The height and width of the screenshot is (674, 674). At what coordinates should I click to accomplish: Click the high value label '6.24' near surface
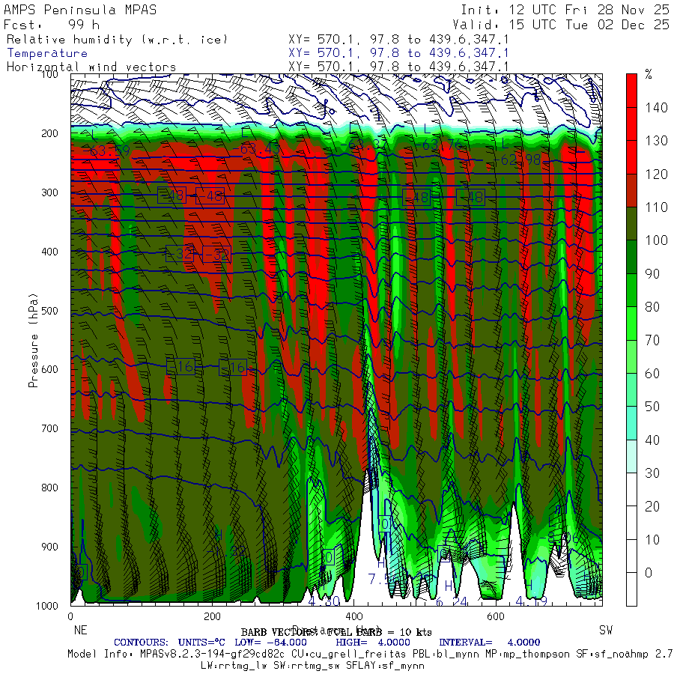pos(452,602)
